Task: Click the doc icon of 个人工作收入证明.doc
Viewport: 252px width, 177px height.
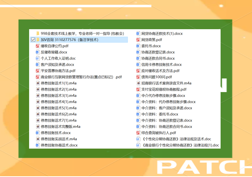Action: coord(38,58)
